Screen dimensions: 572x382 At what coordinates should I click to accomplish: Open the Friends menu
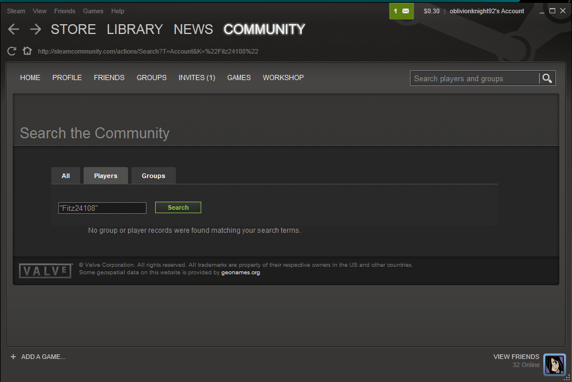tap(65, 11)
